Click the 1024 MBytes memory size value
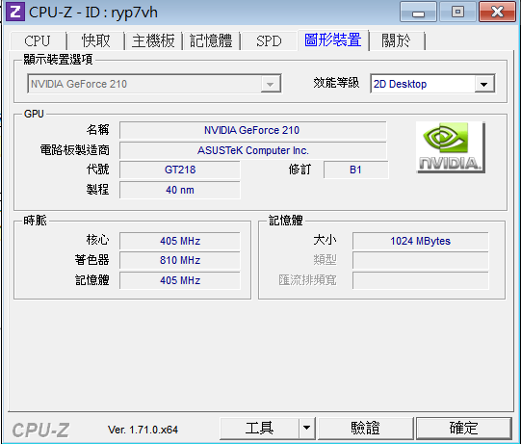Viewport: 521px width, 444px height. [420, 241]
